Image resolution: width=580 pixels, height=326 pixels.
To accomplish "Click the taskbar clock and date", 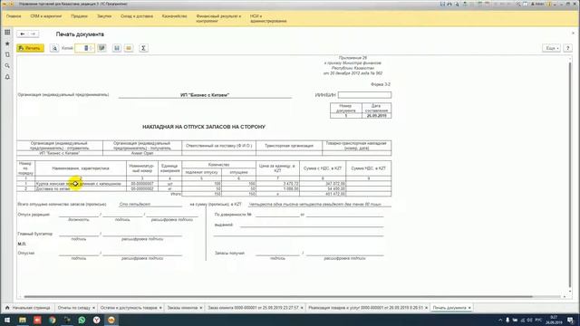I will 554,320.
